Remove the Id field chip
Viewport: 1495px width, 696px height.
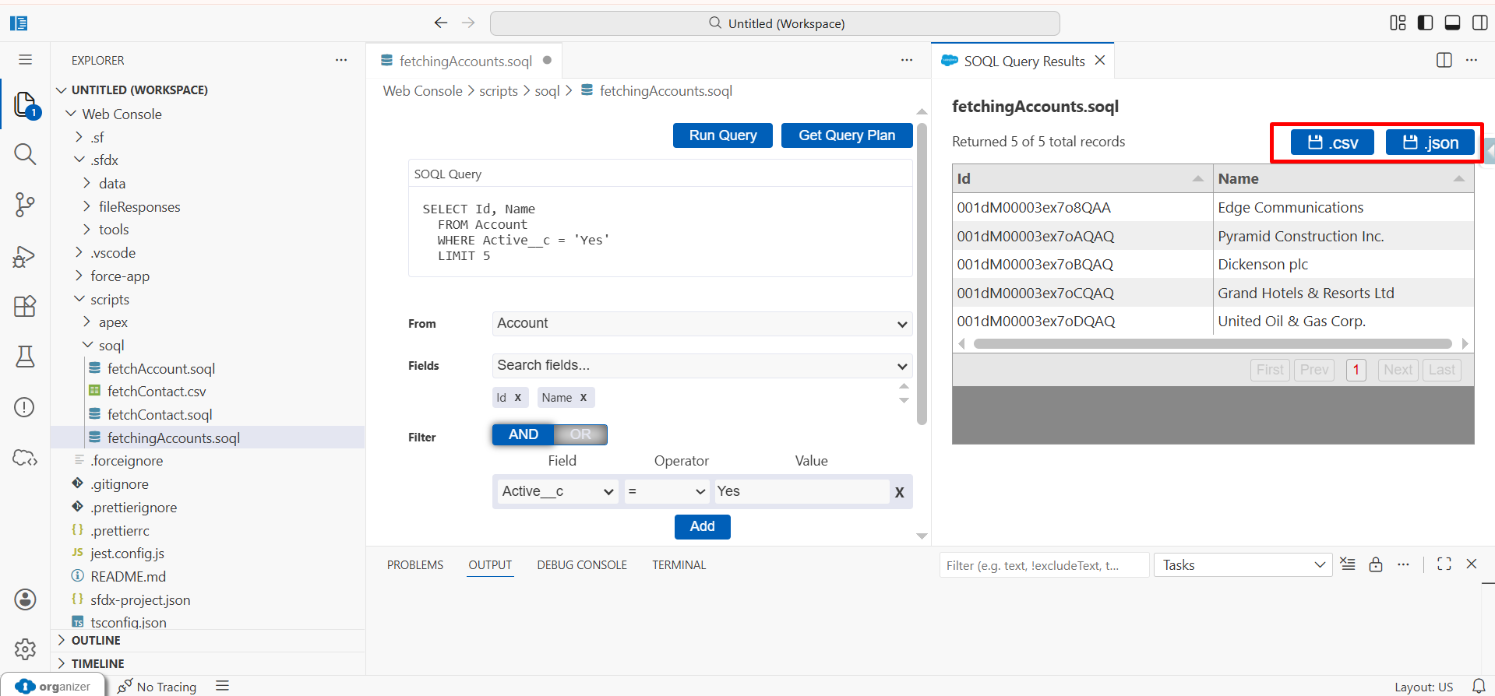click(x=517, y=397)
